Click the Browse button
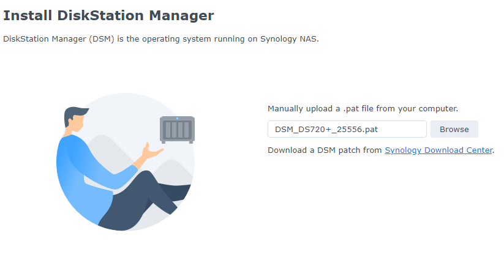The image size is (504, 255). pos(454,129)
